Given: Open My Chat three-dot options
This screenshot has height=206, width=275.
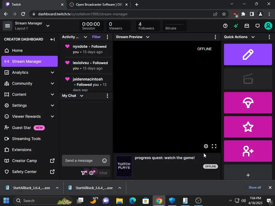Looking at the screenshot, I should (107, 96).
